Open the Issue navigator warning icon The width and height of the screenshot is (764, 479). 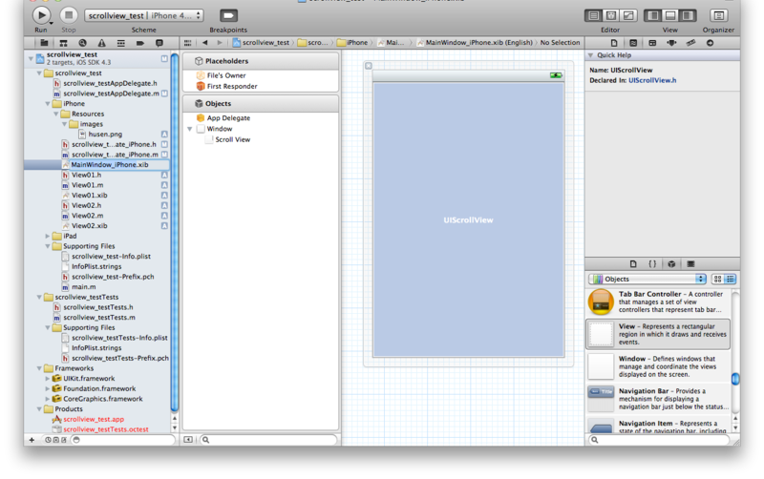tap(101, 43)
